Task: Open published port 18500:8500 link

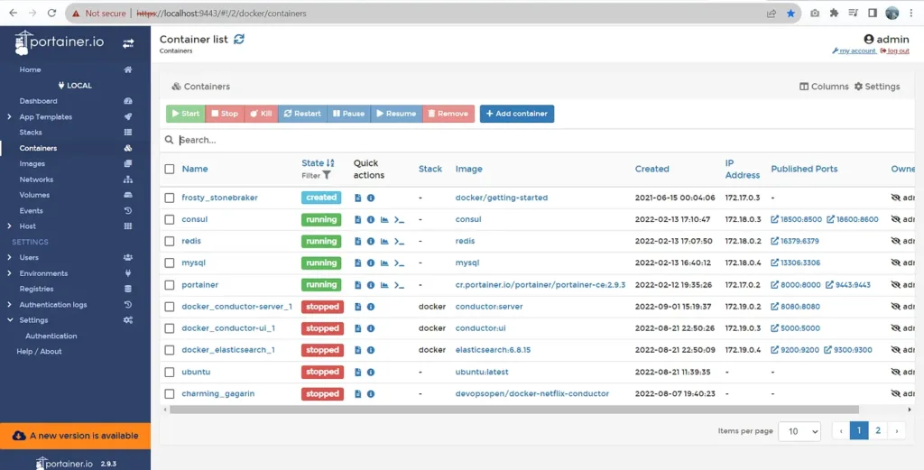Action: pos(797,220)
